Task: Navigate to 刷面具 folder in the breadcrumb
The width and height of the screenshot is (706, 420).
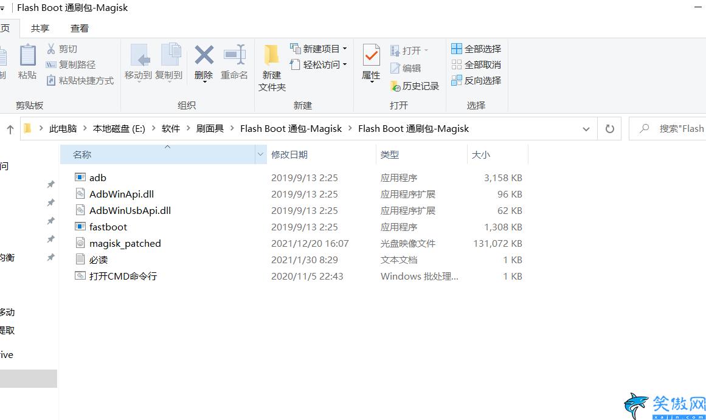Action: (210, 129)
